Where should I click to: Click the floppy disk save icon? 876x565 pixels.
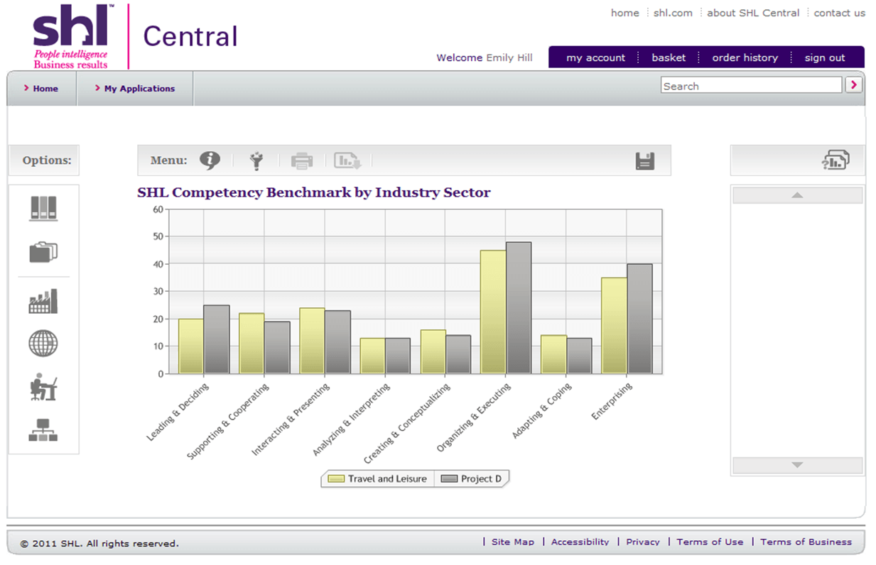point(645,161)
